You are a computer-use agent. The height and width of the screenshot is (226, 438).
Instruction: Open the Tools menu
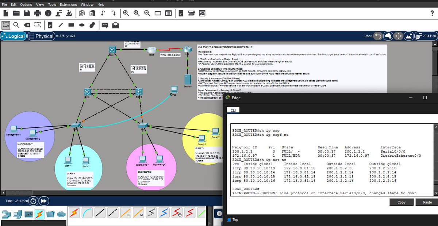coord(52,4)
